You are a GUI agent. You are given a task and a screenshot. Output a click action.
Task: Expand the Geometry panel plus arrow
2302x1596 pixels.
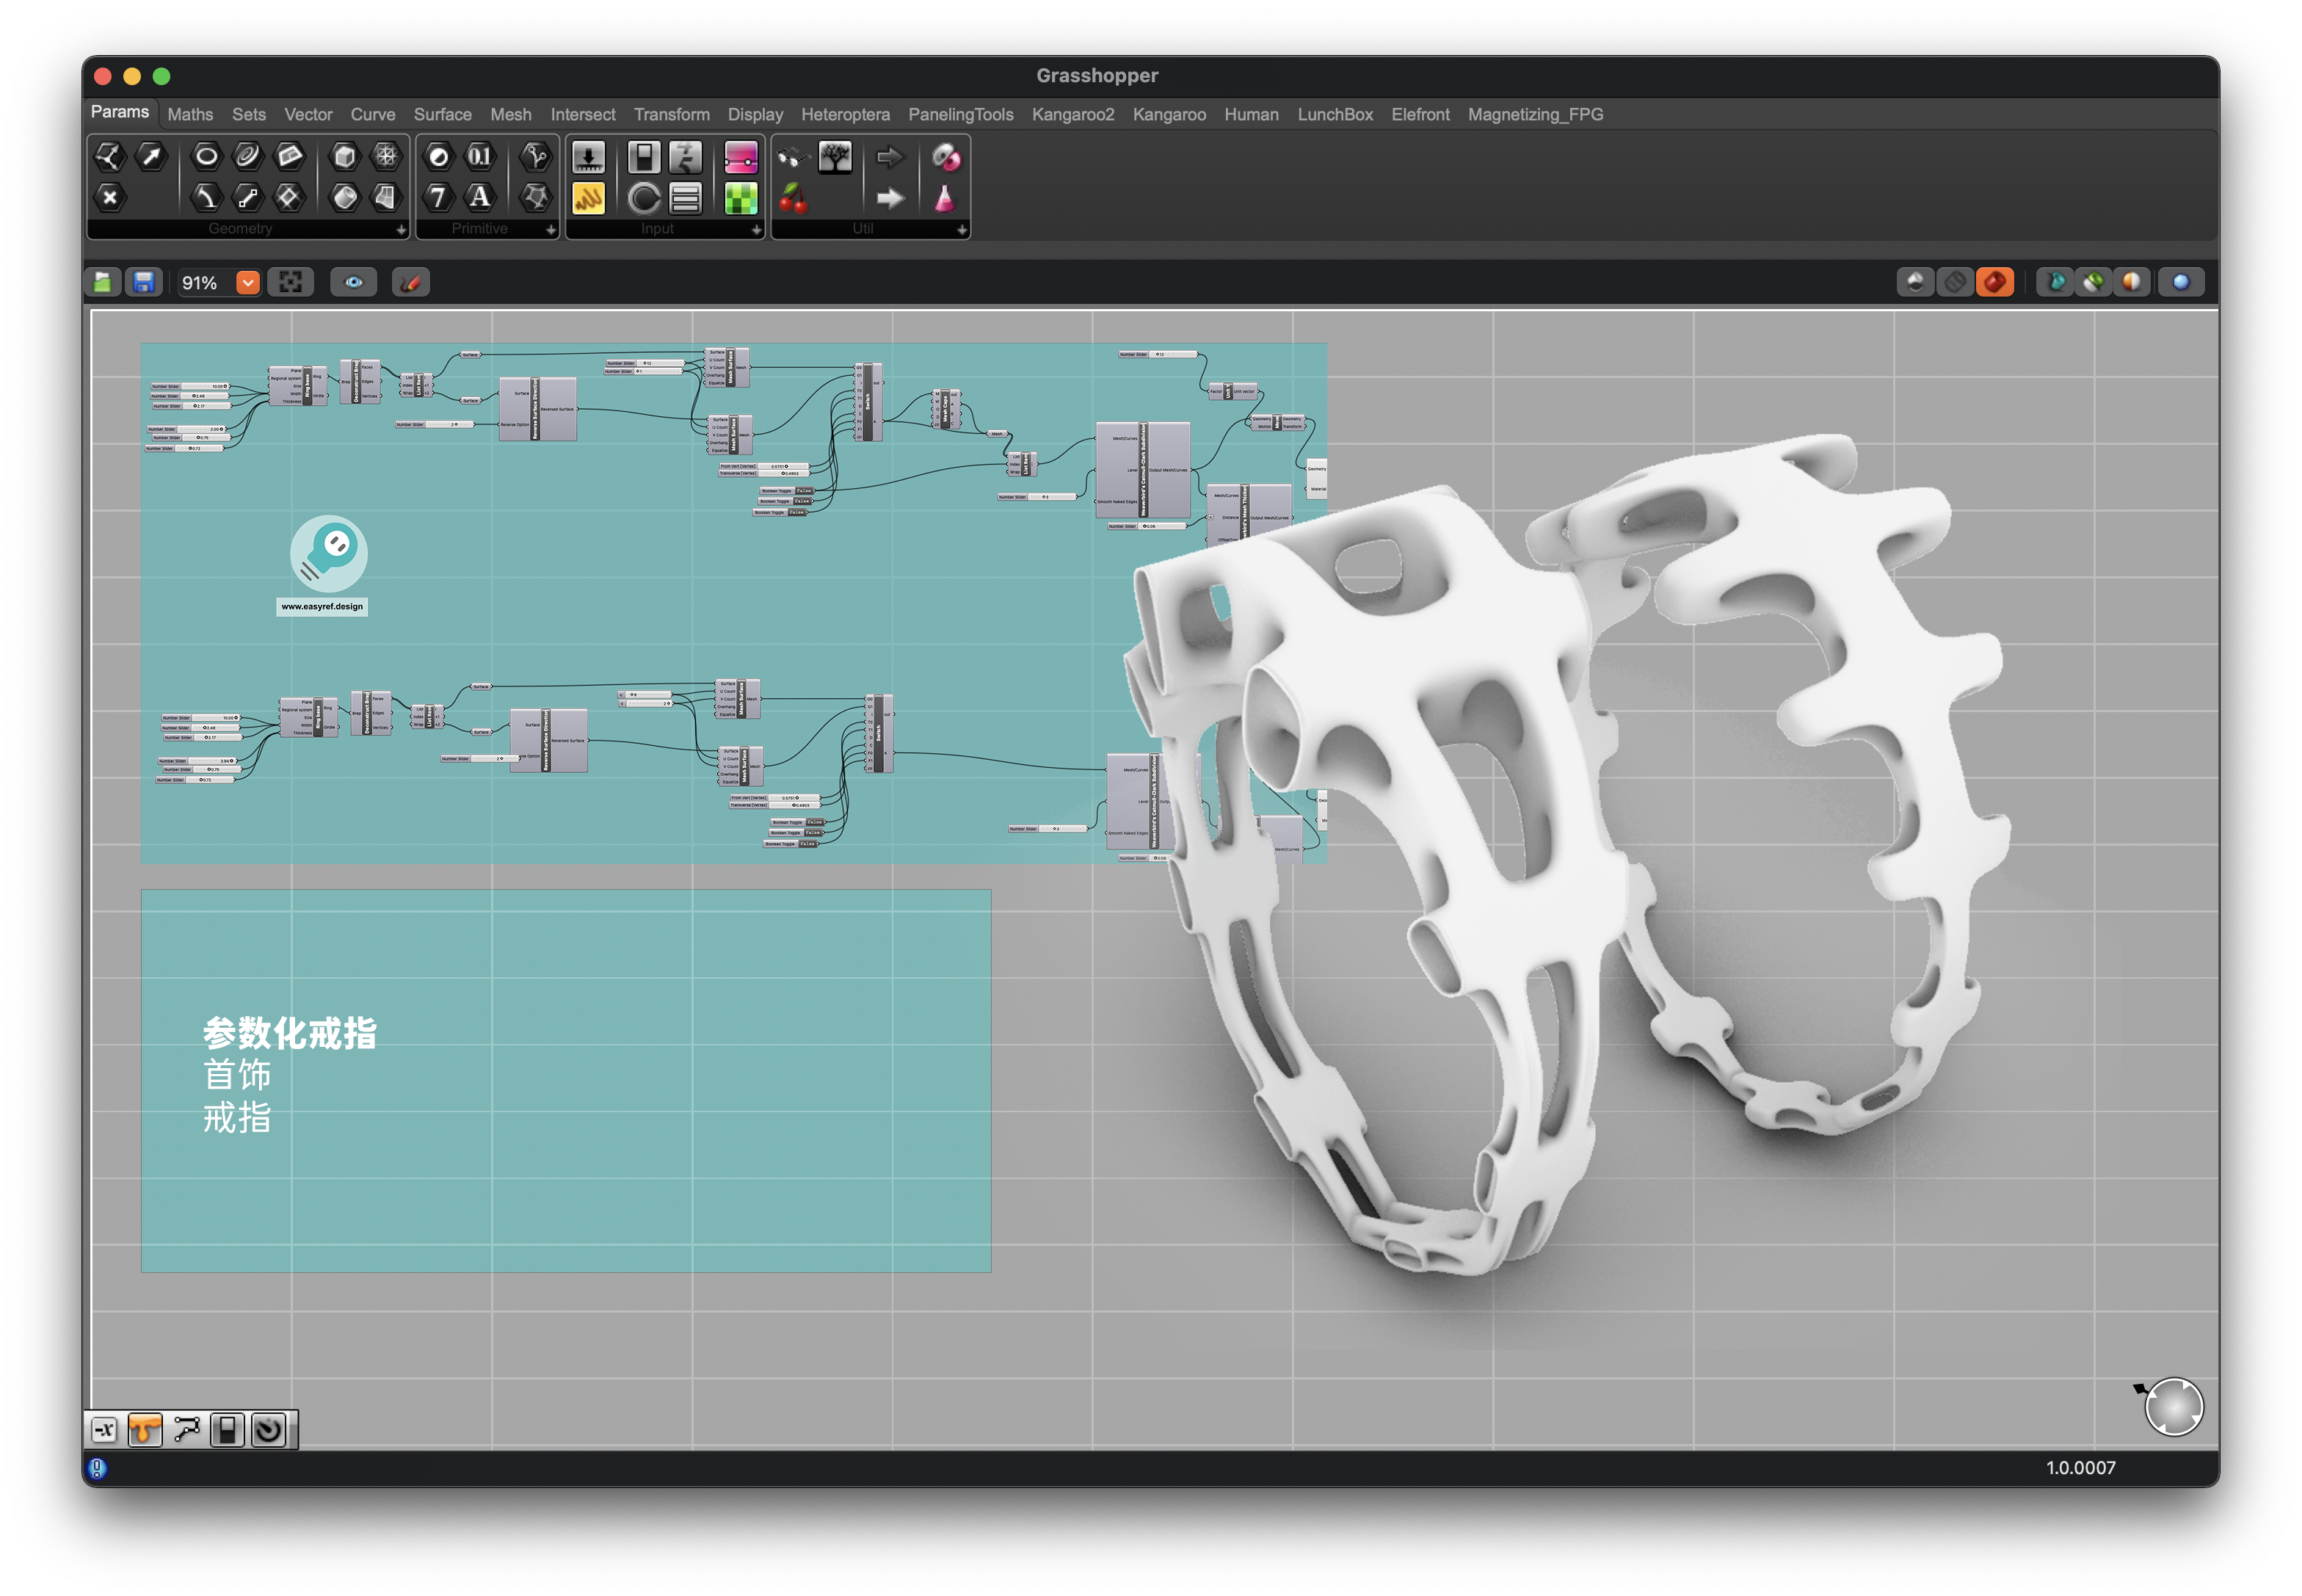pos(401,230)
